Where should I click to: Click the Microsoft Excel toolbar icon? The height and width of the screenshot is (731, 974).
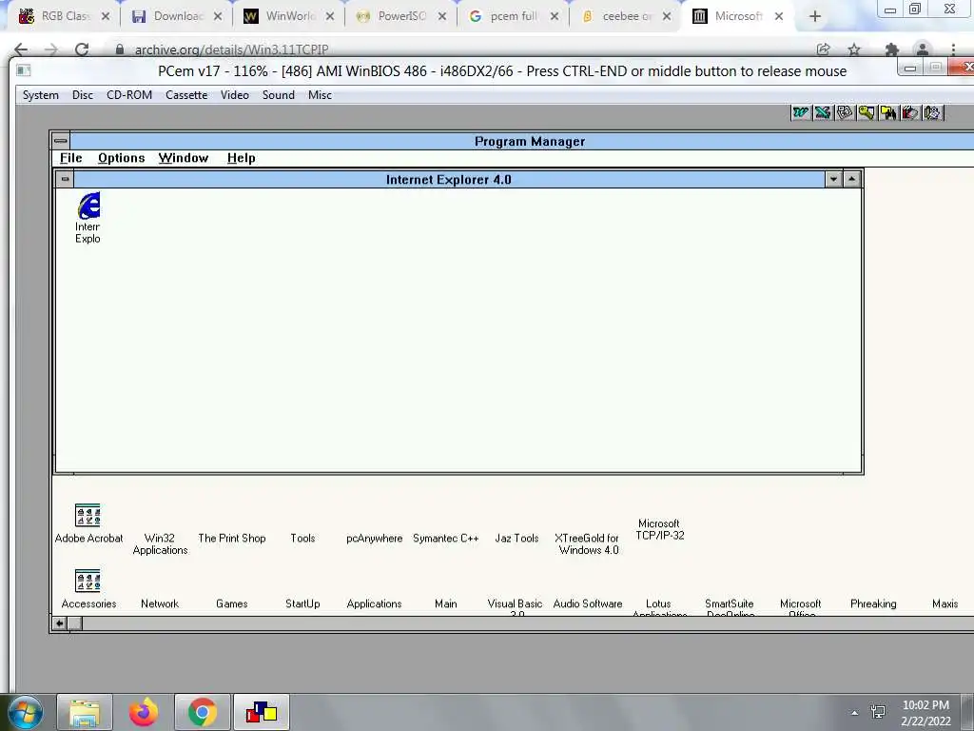pyautogui.click(x=823, y=112)
